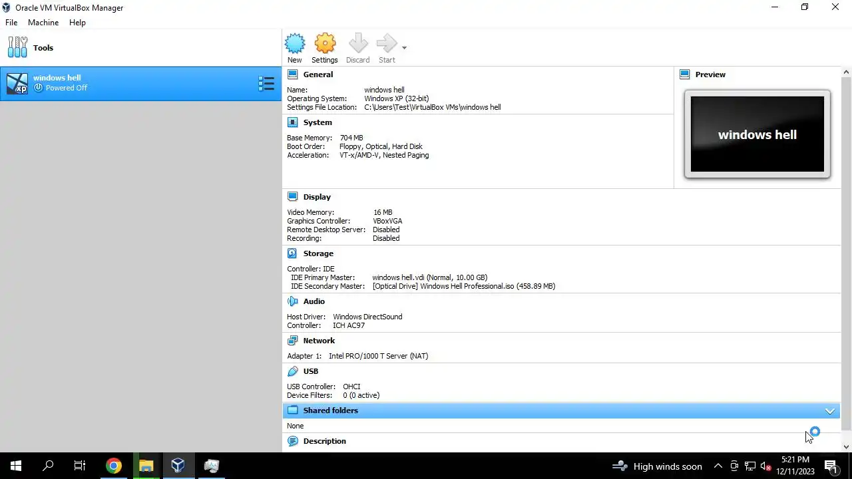Screen dimensions: 852x479
Task: Click the Storage section disk icon
Action: click(292, 253)
